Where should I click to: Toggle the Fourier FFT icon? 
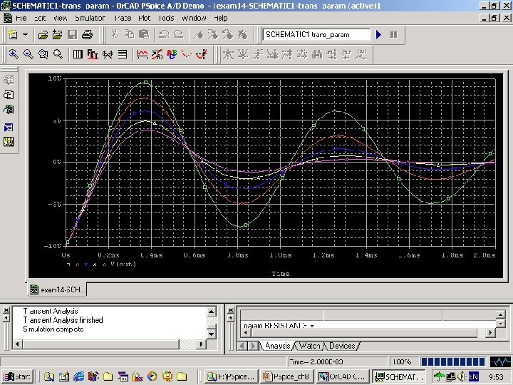coord(93,54)
